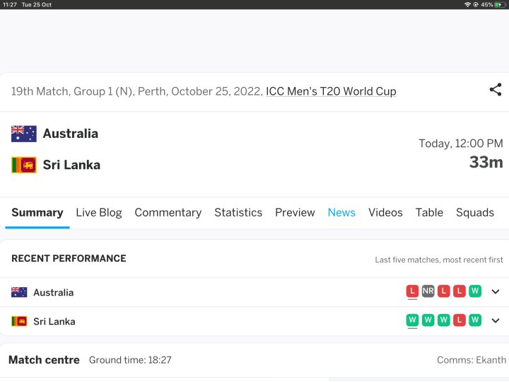
Task: Open ICC Men's T20 World Cup link
Action: [x=331, y=91]
